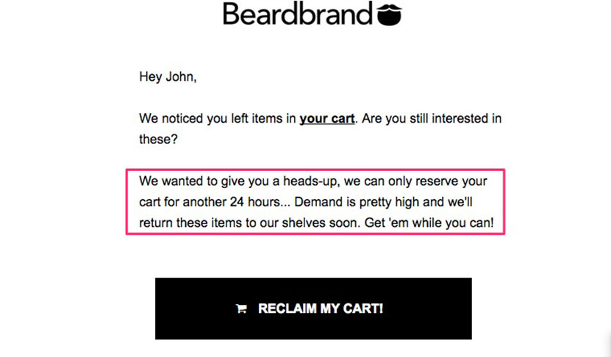Click the word "heads-up" in the notice
This screenshot has height=357, width=611.
[310, 181]
